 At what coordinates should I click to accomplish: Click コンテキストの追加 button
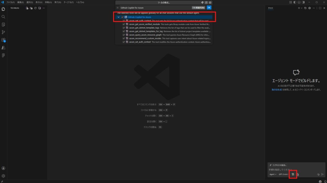(x=278, y=165)
